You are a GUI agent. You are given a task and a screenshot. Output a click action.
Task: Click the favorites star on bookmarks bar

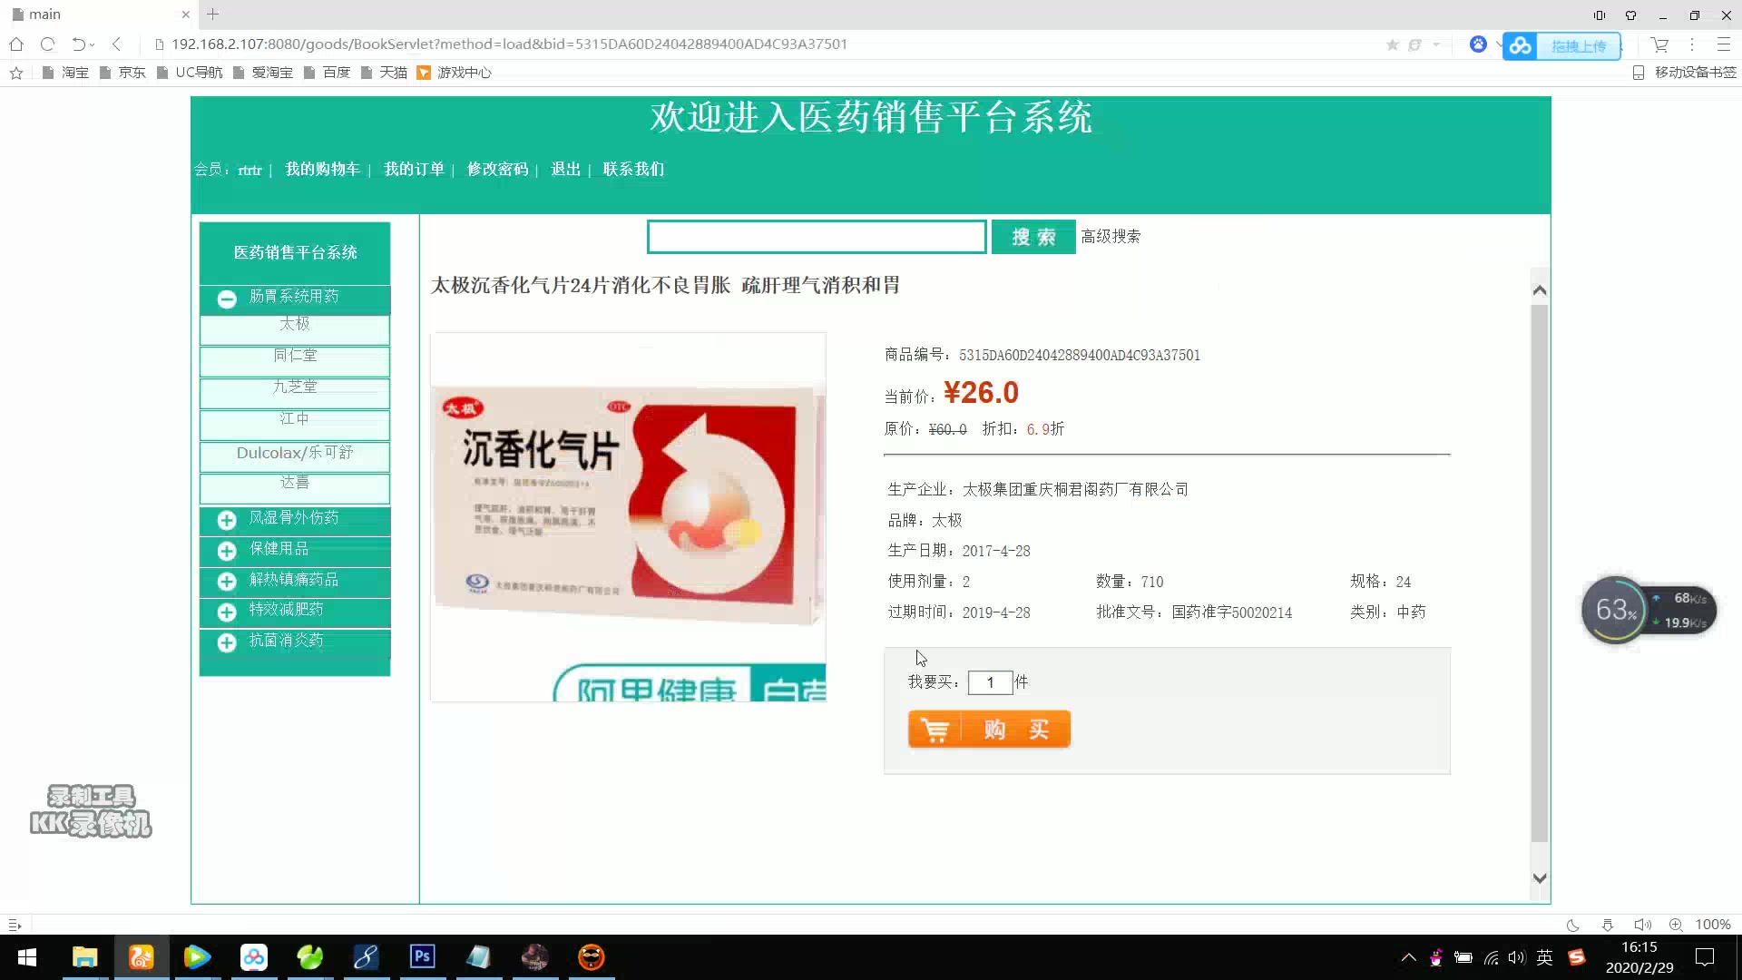coord(16,73)
